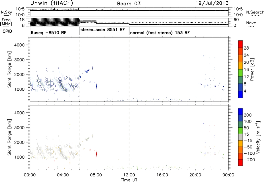
Task: Click the '18' frequency axis tick
Action: pyautogui.click(x=22, y=20)
